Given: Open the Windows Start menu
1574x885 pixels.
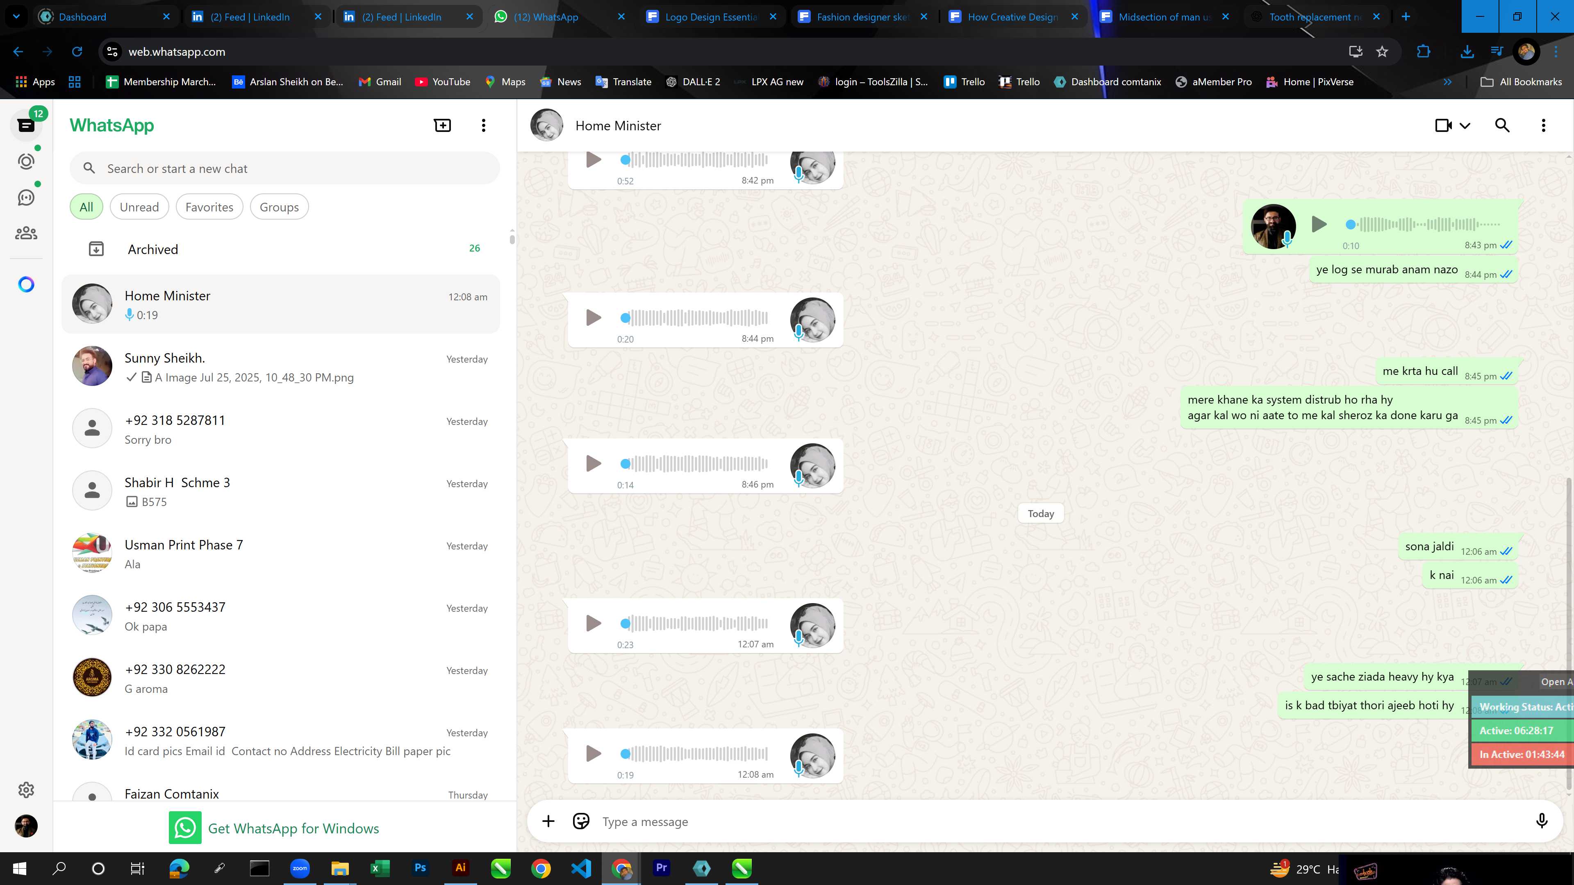Looking at the screenshot, I should point(20,868).
